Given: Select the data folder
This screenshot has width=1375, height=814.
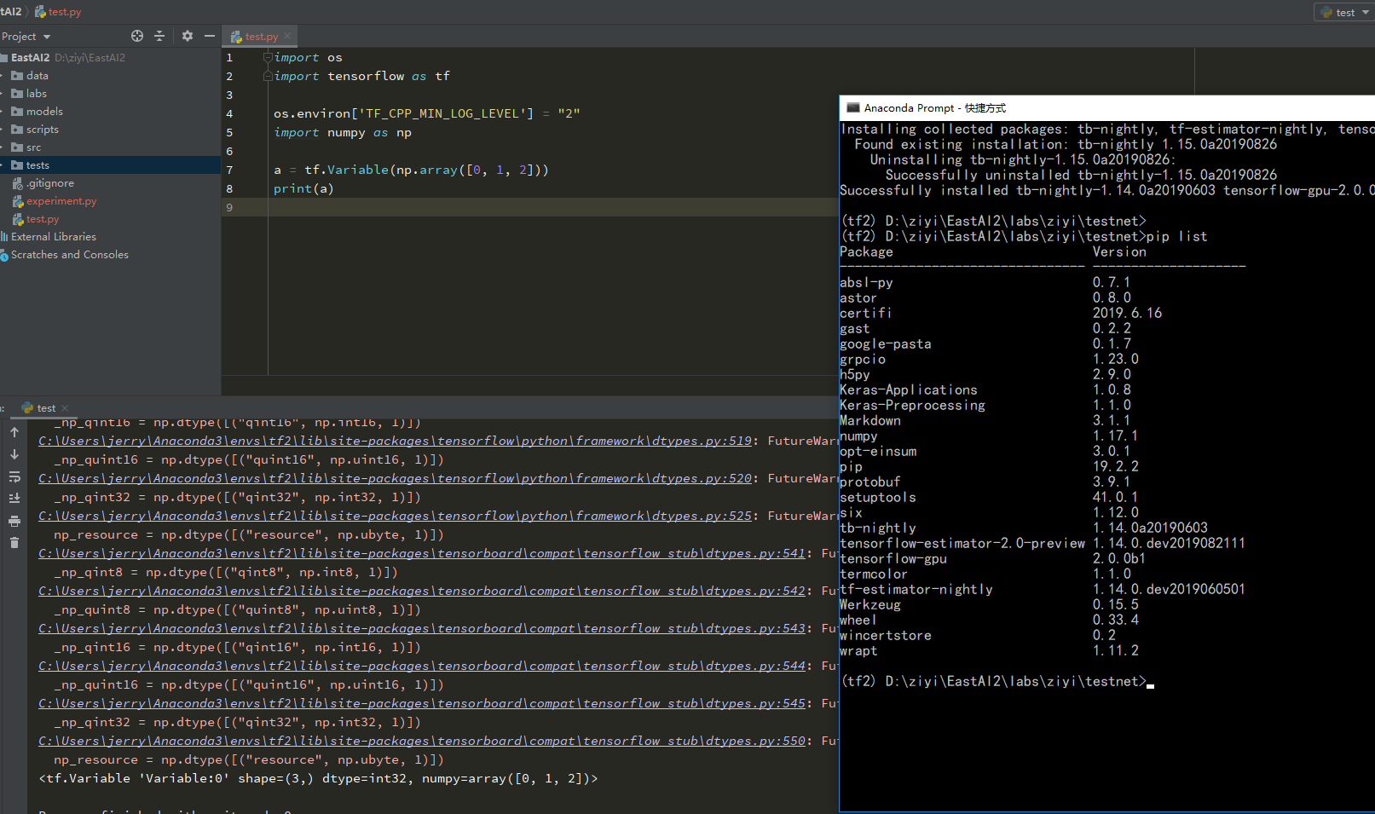Looking at the screenshot, I should [x=38, y=76].
